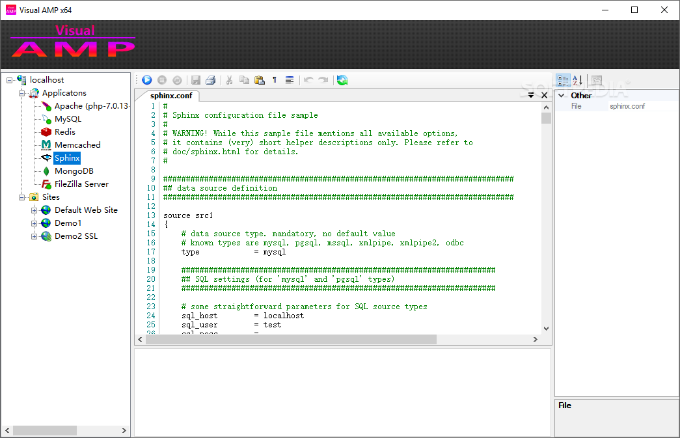Click tree panel scroll right arrow
The height and width of the screenshot is (438, 680).
(124, 431)
